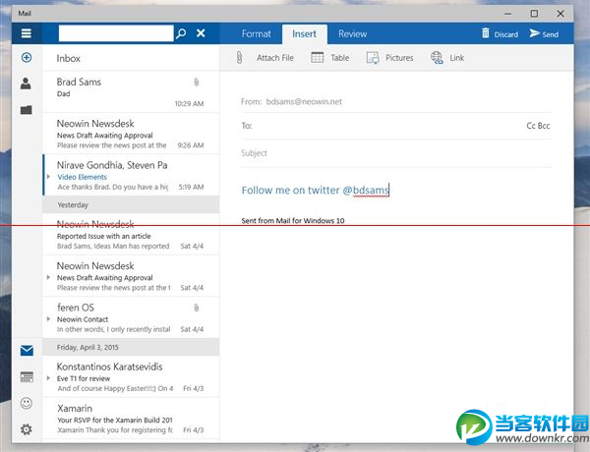This screenshot has height=452, width=590.
Task: Click the Send button
Action: [x=544, y=34]
